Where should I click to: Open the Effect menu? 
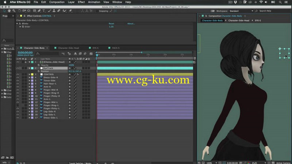pos(81,2)
